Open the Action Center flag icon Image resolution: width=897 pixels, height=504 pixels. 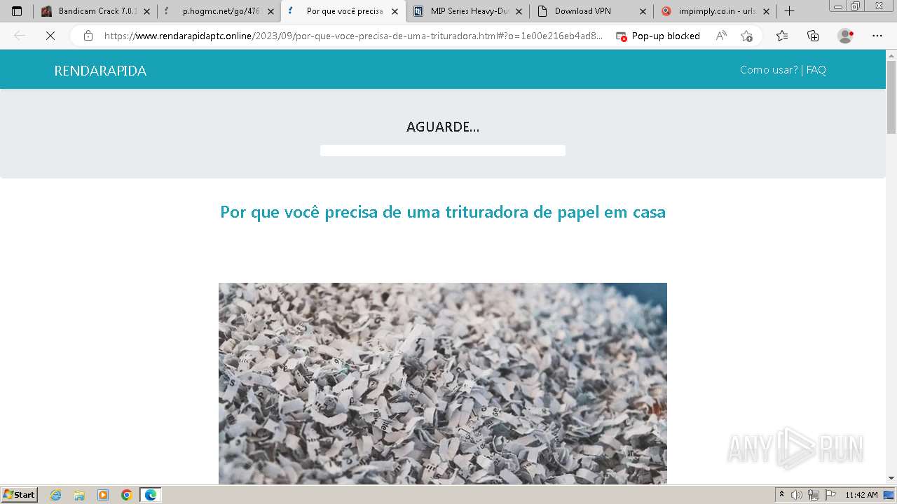pyautogui.click(x=830, y=495)
